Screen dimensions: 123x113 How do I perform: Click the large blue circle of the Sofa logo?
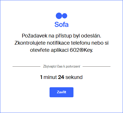coord(59,16)
